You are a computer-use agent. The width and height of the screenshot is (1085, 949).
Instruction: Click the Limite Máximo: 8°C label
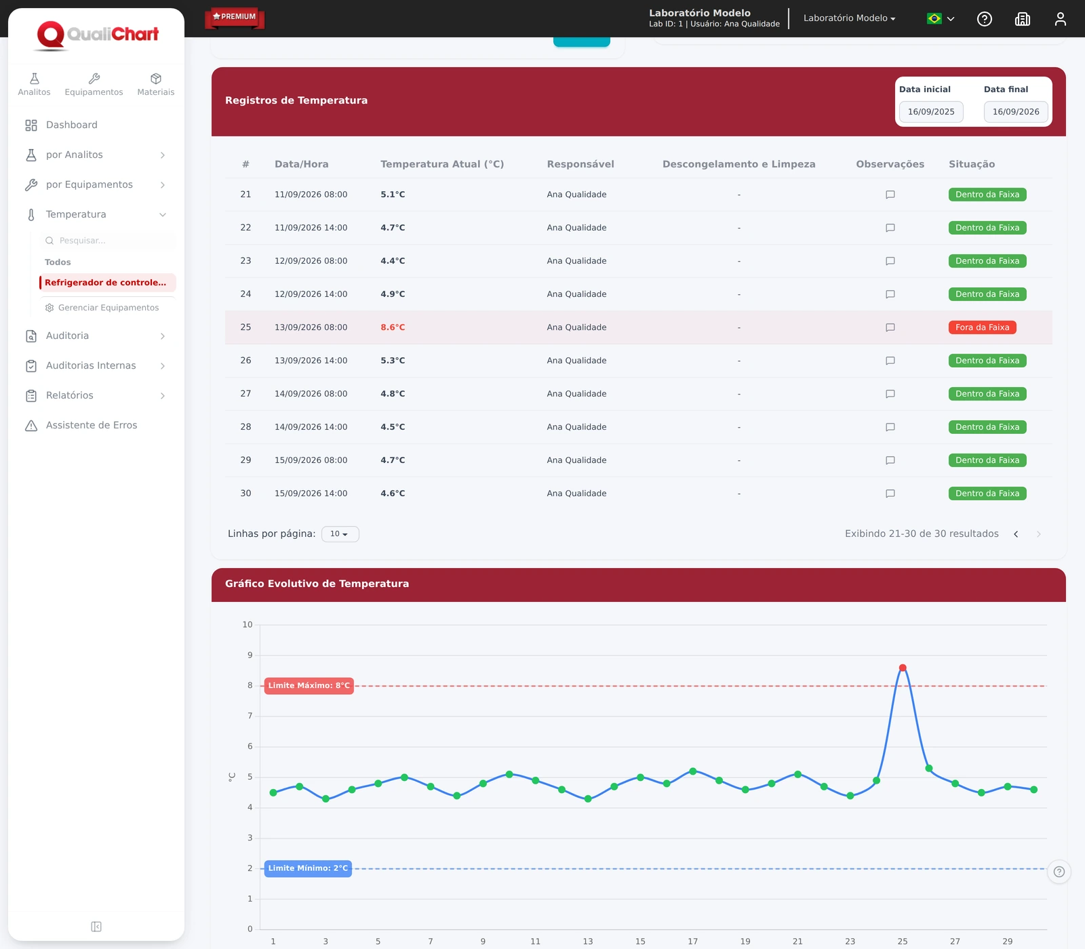tap(309, 685)
